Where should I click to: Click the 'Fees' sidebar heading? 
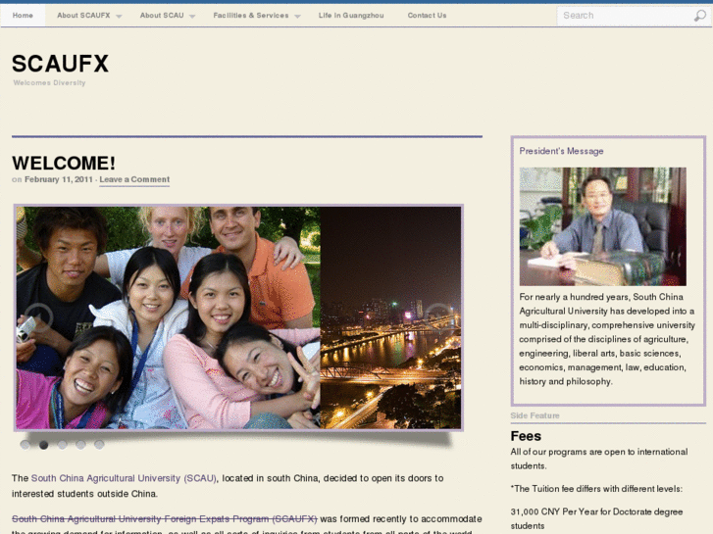526,436
